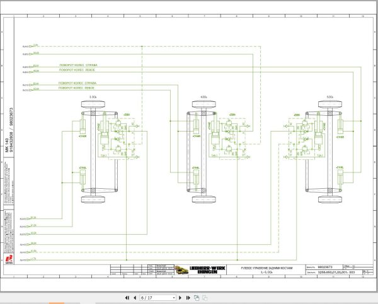Screen dimensions: 378x304
Task: Click the LIEBHERR-WERK EHINGEN logo in title block
Action: coord(207,270)
